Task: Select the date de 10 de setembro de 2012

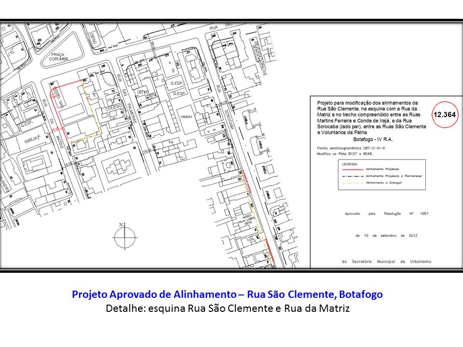Action: [x=386, y=236]
